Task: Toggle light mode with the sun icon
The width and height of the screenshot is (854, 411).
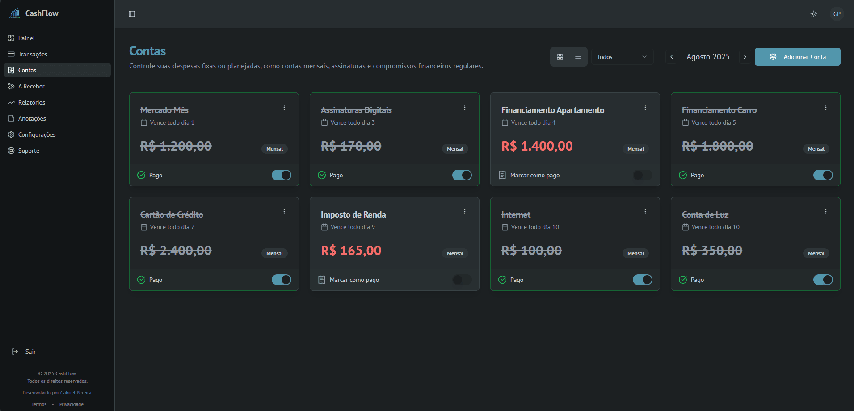Action: (813, 14)
